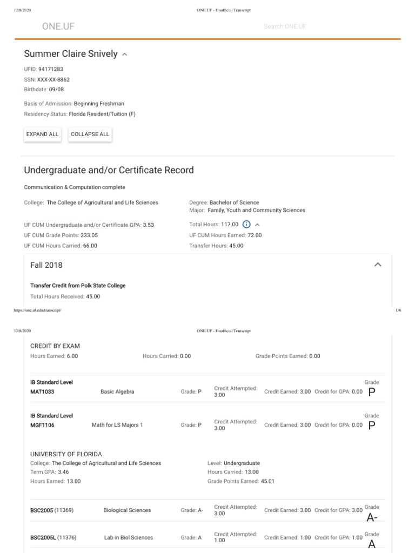Click the Transfer Credit from Polk State College label
The width and height of the screenshot is (415, 553).
tap(78, 285)
